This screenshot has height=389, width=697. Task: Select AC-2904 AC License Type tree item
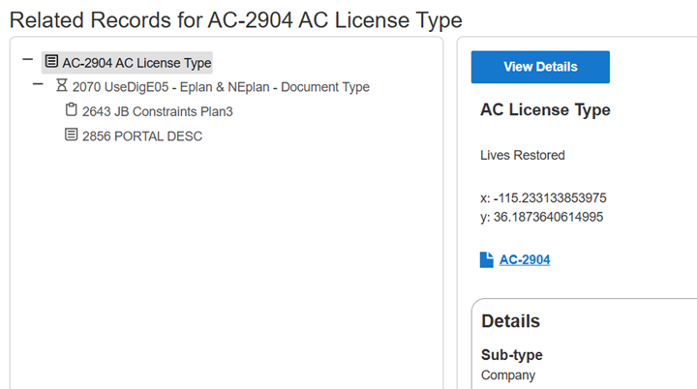coord(136,63)
